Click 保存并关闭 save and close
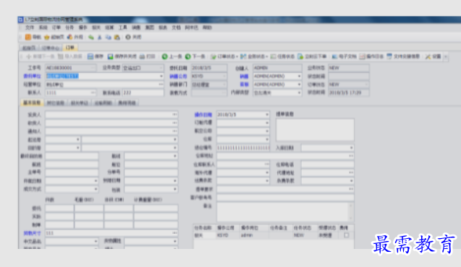The height and width of the screenshot is (267, 461). pos(122,56)
